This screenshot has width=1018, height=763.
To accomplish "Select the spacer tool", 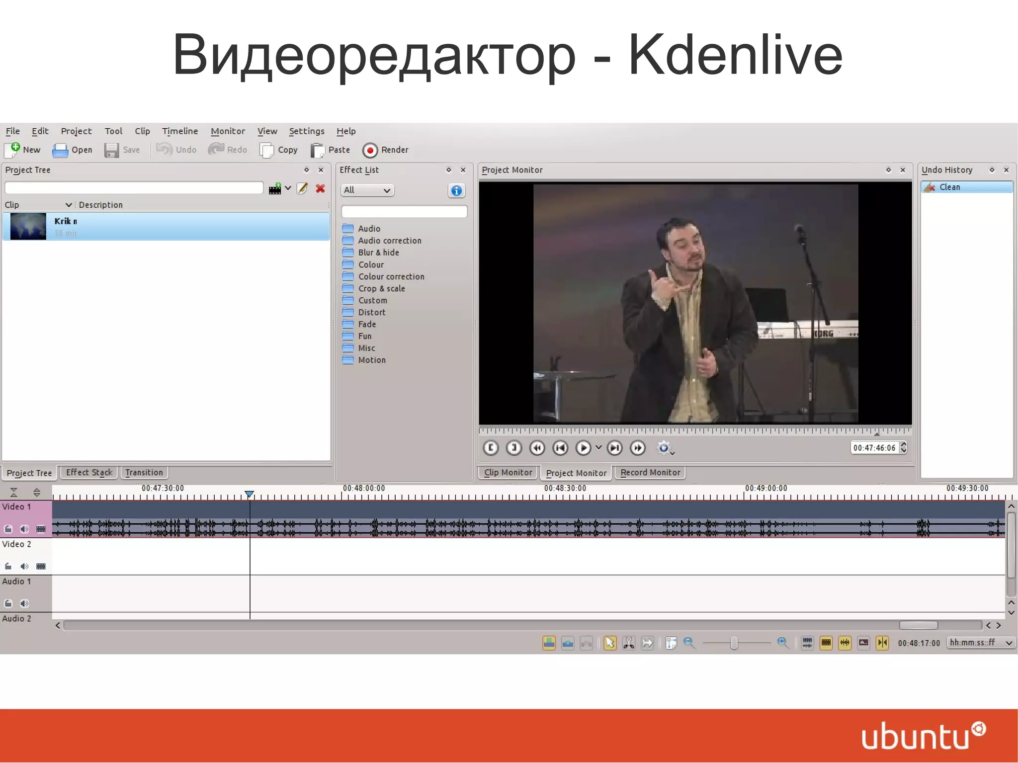I will pyautogui.click(x=647, y=643).
